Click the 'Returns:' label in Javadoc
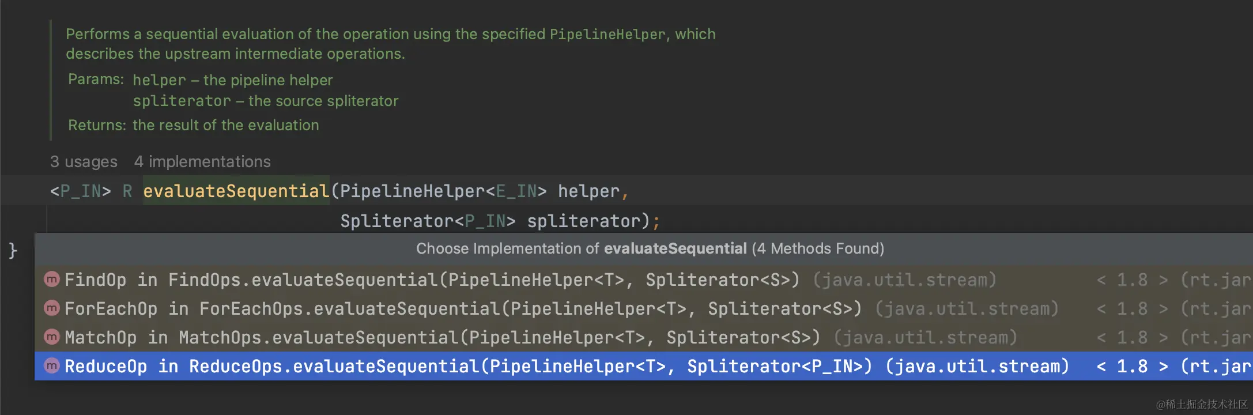This screenshot has width=1253, height=415. click(97, 125)
